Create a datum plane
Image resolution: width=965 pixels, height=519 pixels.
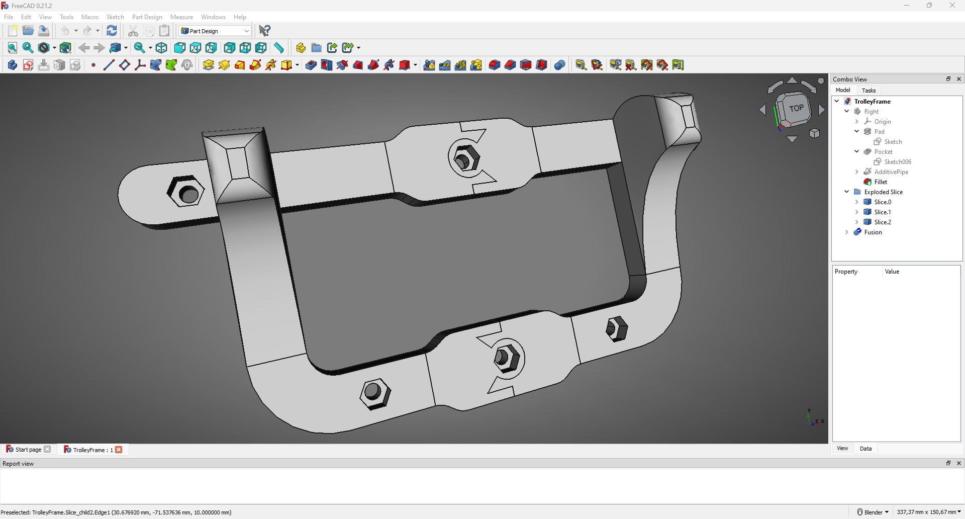pos(125,65)
